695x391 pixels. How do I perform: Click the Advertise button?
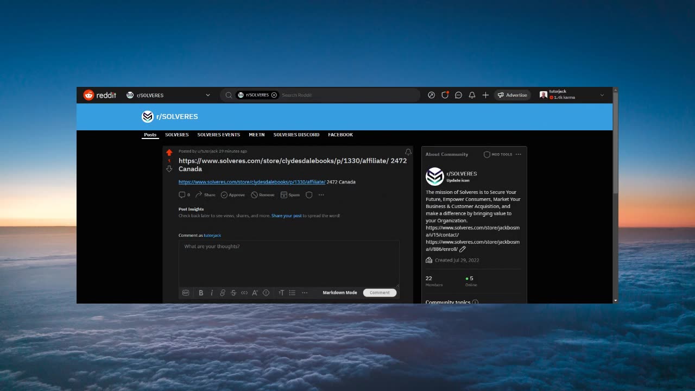[x=512, y=95]
